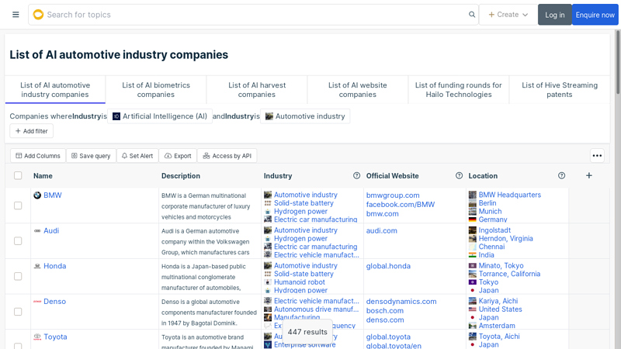Open the hamburger navigation menu
Screen dimensions: 621x349
(x=16, y=15)
